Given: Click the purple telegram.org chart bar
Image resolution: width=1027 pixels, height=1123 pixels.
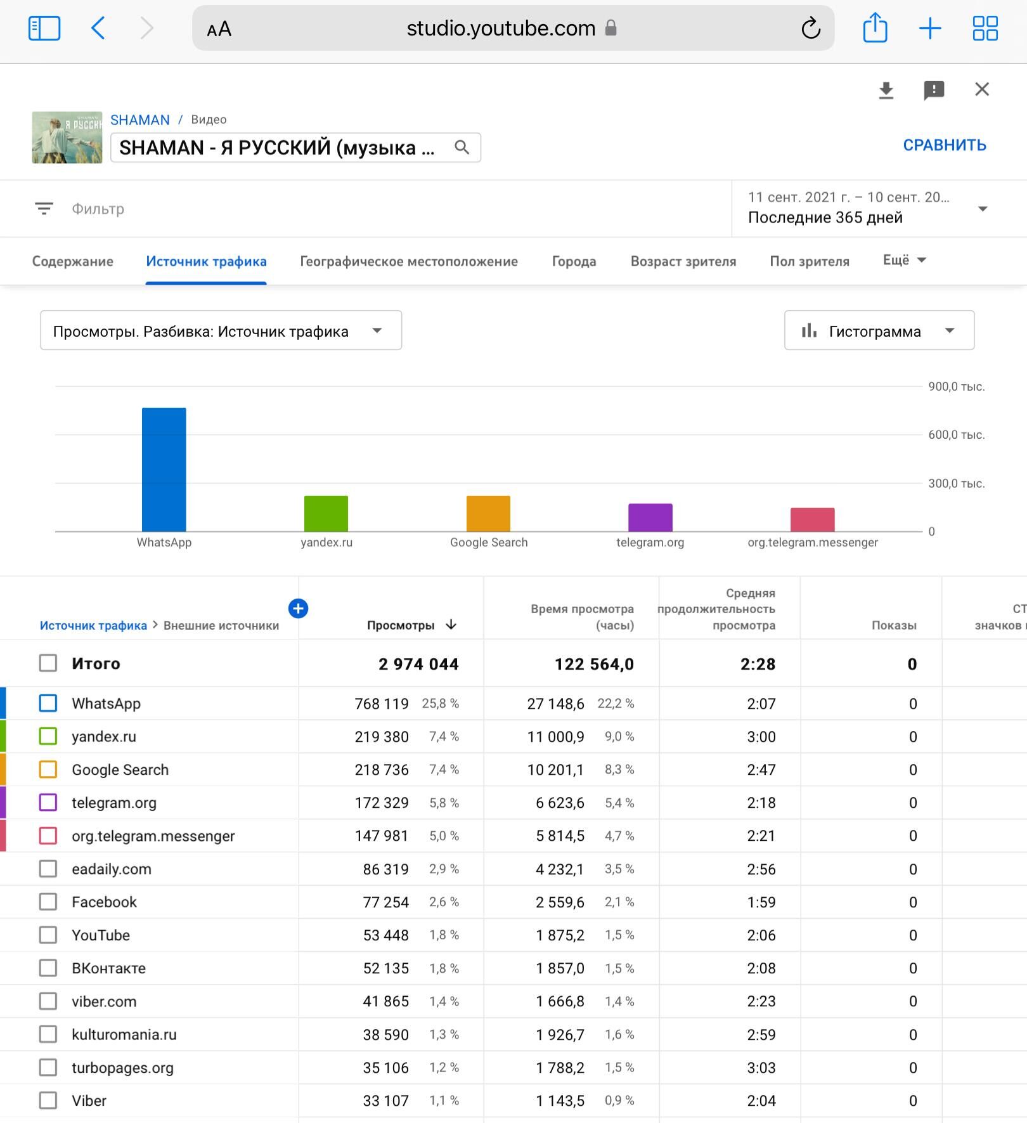Looking at the screenshot, I should (650, 517).
